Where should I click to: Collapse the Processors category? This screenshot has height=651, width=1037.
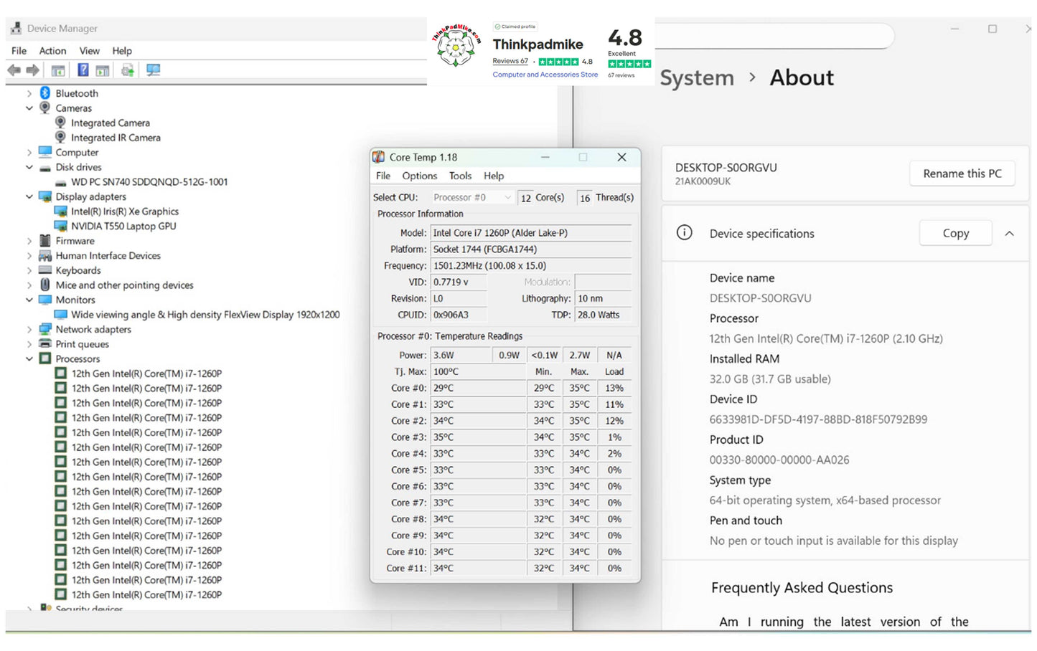(x=29, y=359)
